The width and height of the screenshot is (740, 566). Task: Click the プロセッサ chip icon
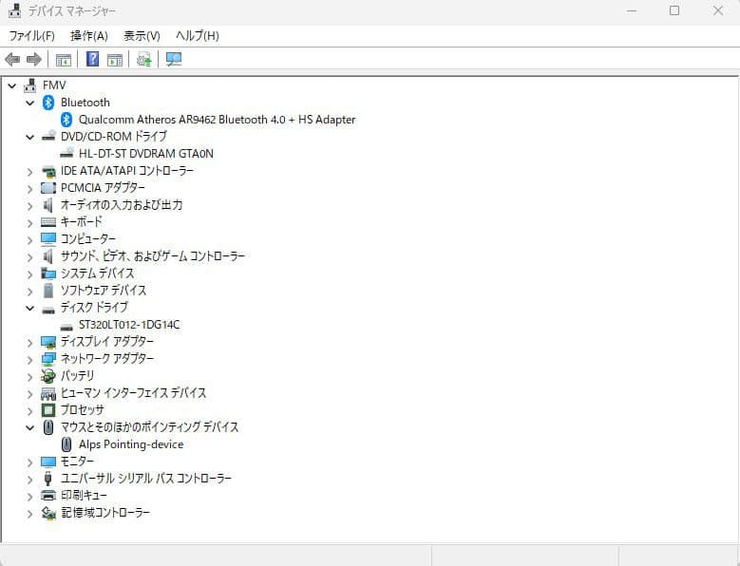[x=48, y=410]
